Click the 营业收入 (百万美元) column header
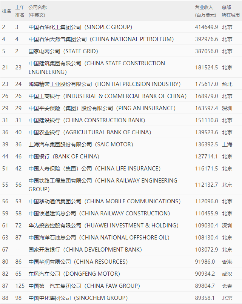Screen dimensions: 242x304 coord(205,11)
